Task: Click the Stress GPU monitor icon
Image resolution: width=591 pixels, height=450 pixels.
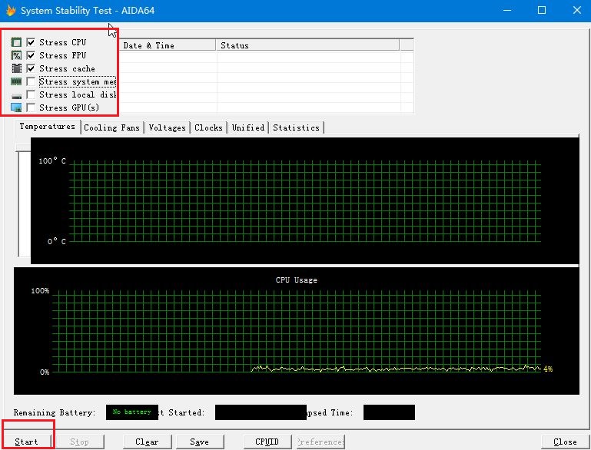Action: pyautogui.click(x=16, y=108)
